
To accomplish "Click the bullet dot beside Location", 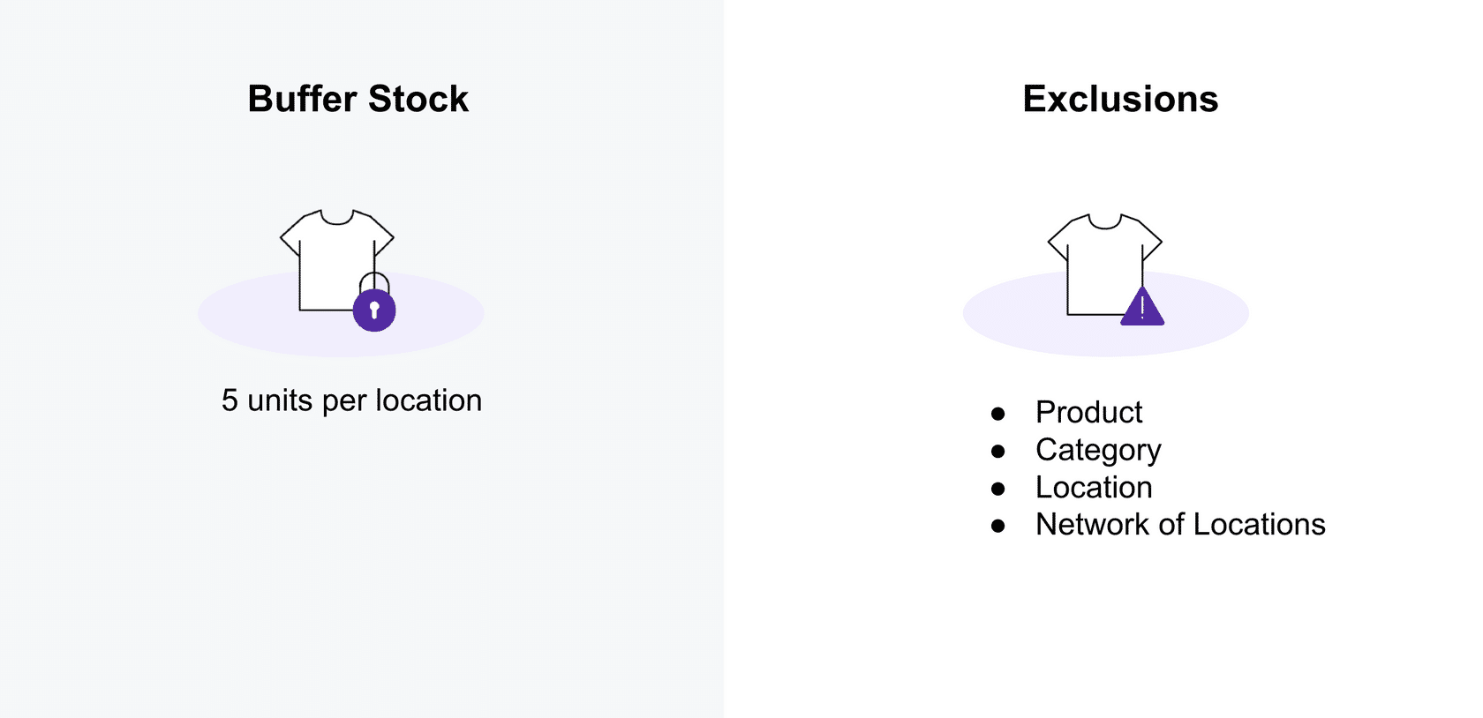I will 998,488.
